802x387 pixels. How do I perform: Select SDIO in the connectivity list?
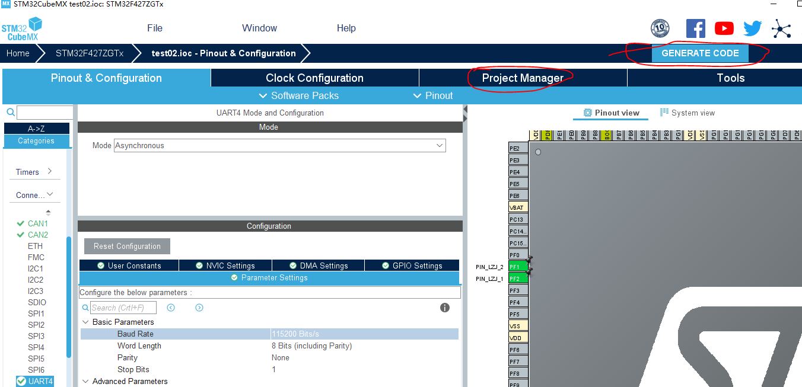click(37, 302)
